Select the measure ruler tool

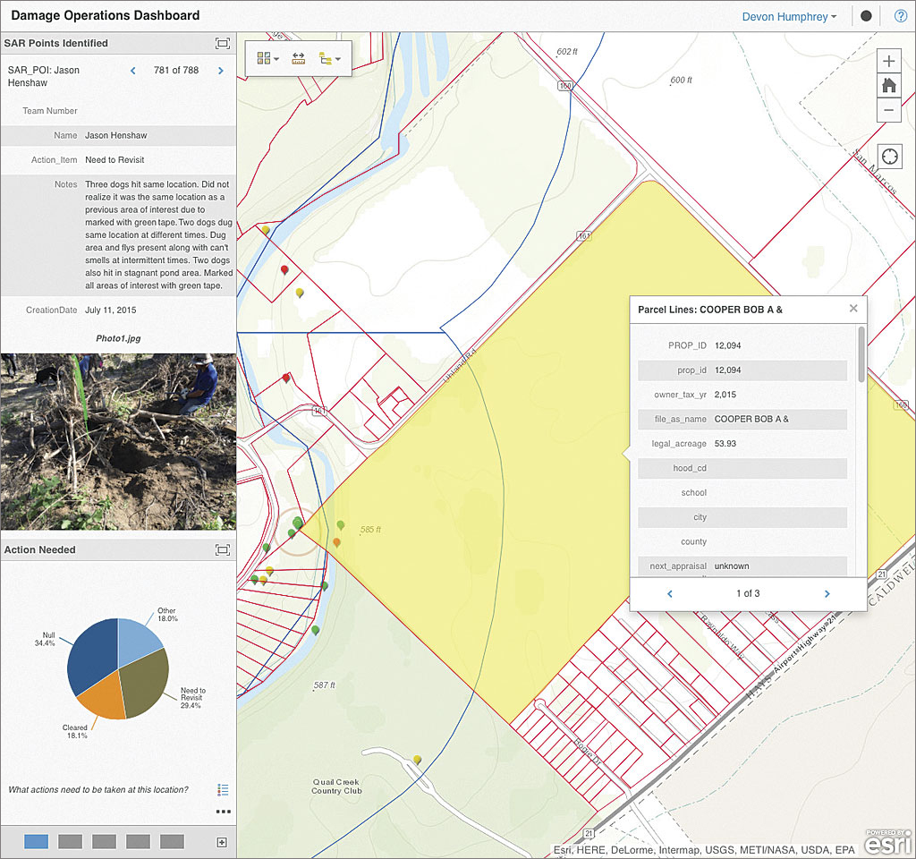[299, 58]
